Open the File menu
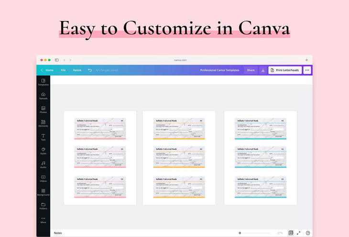Screen dimensions: 349x237 click(x=63, y=70)
